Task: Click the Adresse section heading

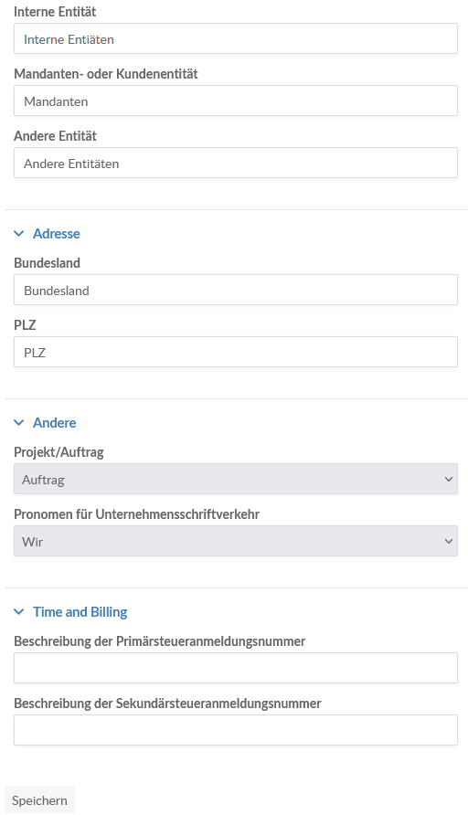Action: click(56, 234)
